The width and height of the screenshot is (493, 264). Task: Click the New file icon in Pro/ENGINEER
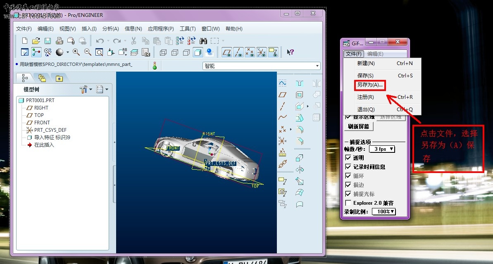coord(24,41)
